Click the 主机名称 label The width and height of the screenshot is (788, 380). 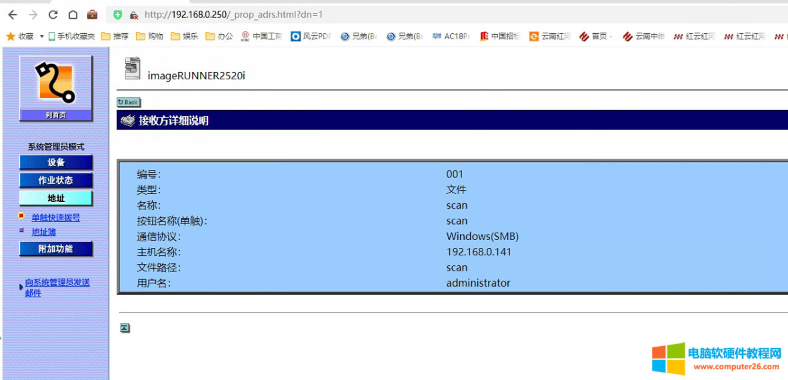point(158,252)
